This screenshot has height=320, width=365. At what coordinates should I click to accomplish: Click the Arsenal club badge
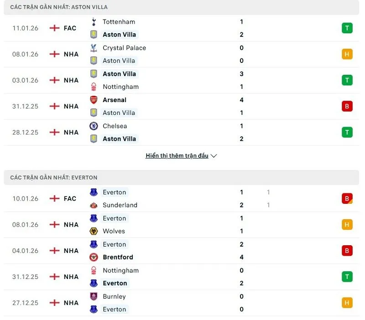tap(94, 100)
